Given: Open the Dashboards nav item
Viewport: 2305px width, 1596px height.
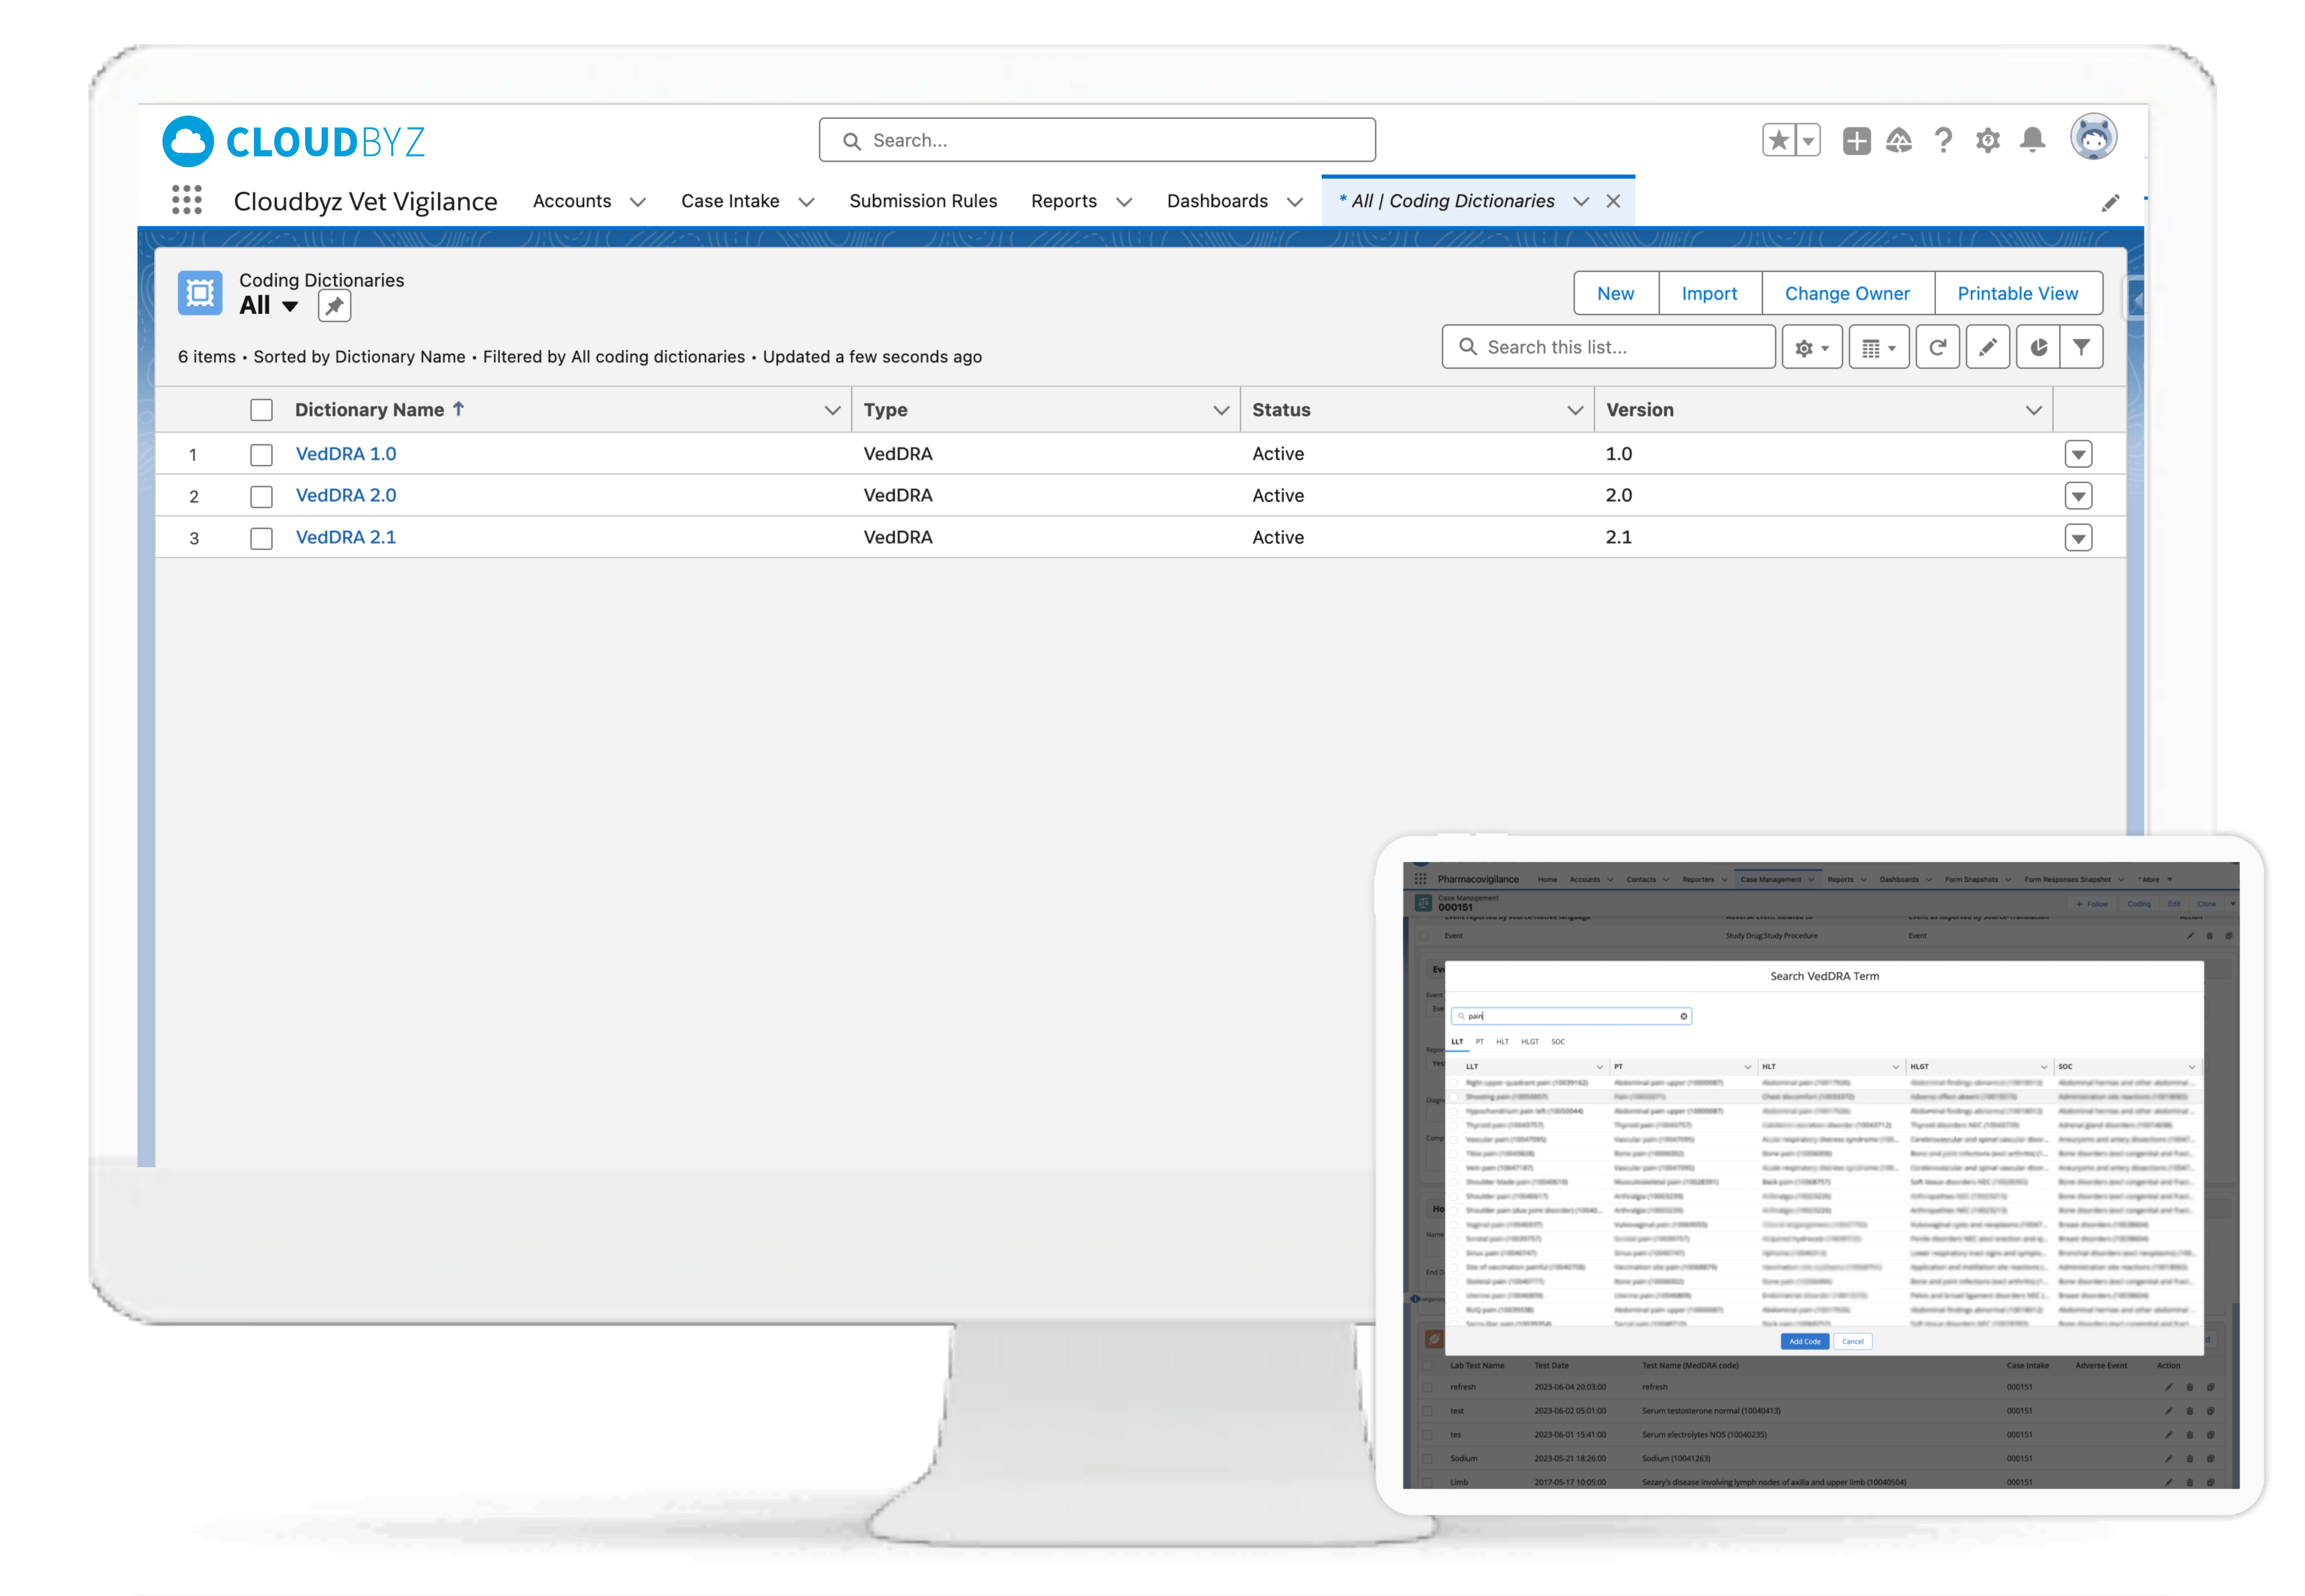Looking at the screenshot, I should click(x=1217, y=201).
